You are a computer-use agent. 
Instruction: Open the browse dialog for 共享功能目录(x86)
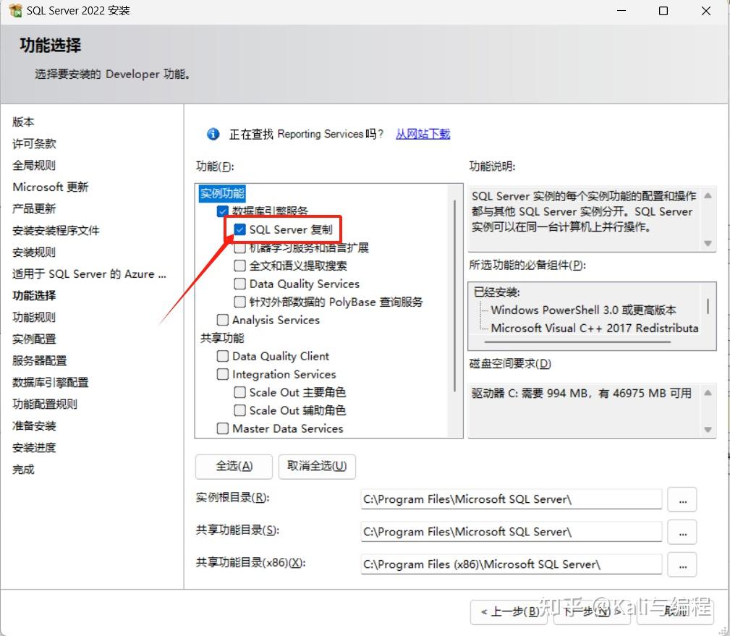[x=681, y=564]
